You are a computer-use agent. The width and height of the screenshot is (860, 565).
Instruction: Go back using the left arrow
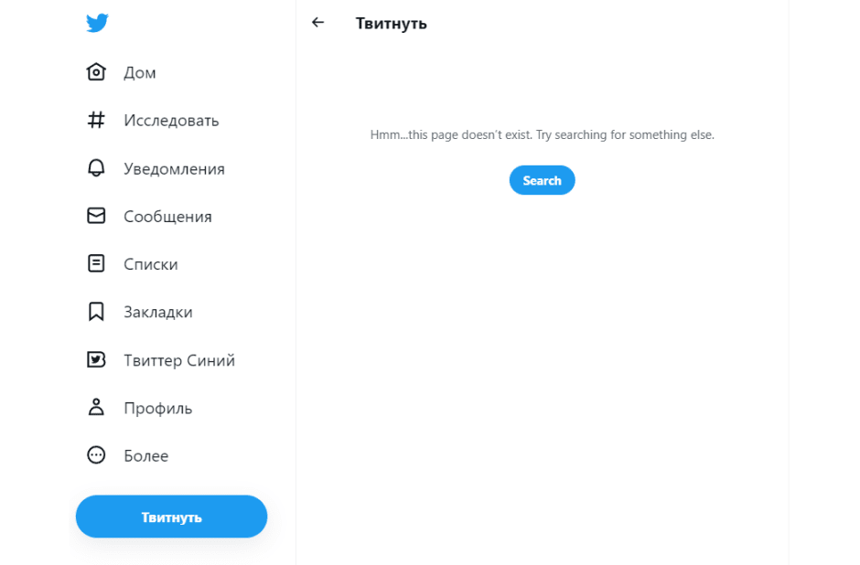click(318, 23)
